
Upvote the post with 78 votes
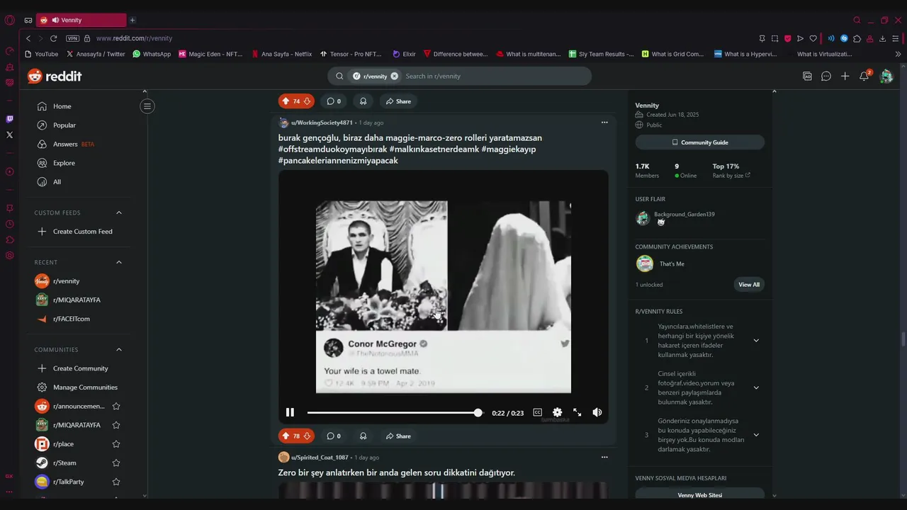pos(286,436)
